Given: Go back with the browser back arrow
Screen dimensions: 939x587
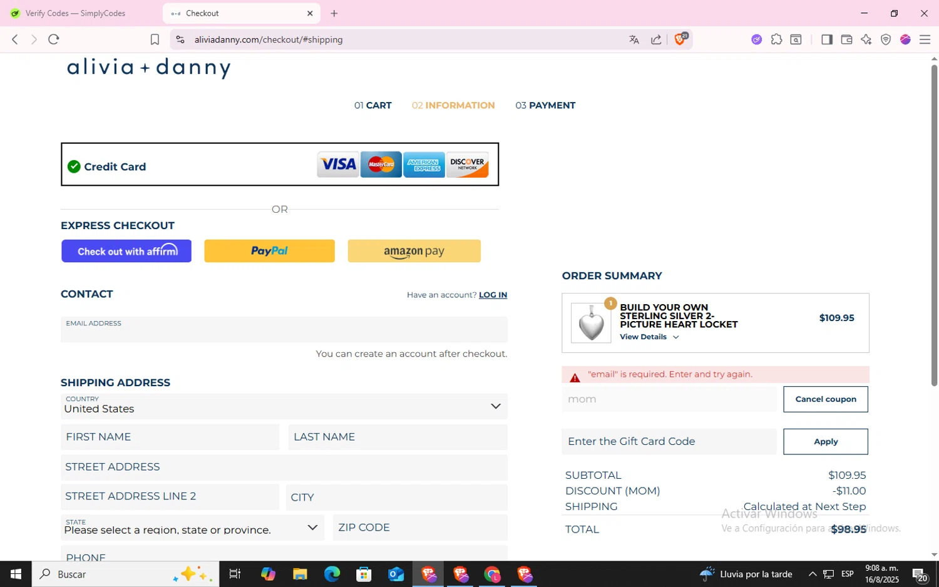Looking at the screenshot, I should [15, 39].
